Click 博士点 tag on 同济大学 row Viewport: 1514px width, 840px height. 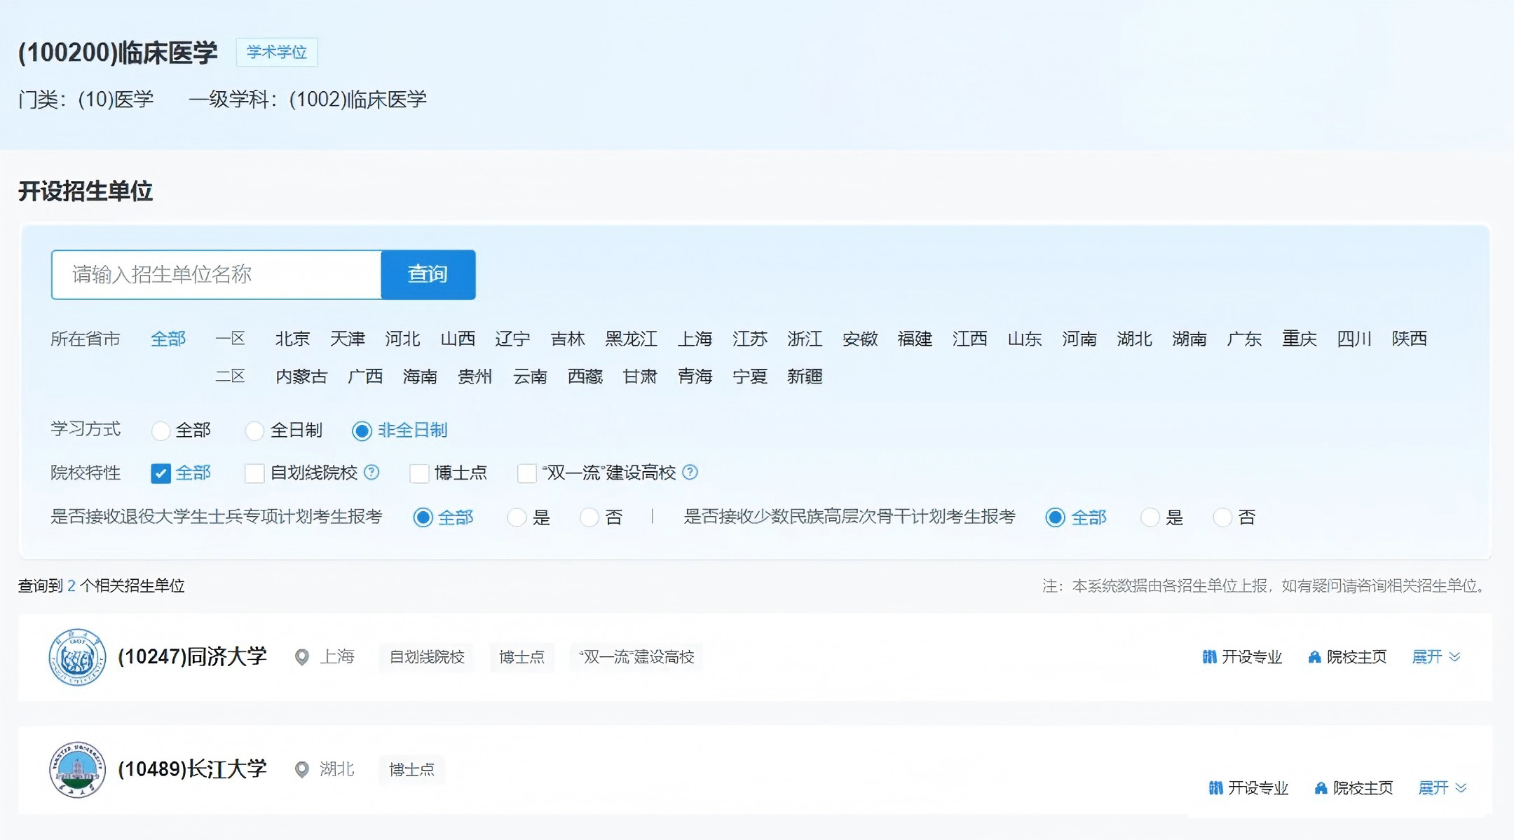pos(522,657)
